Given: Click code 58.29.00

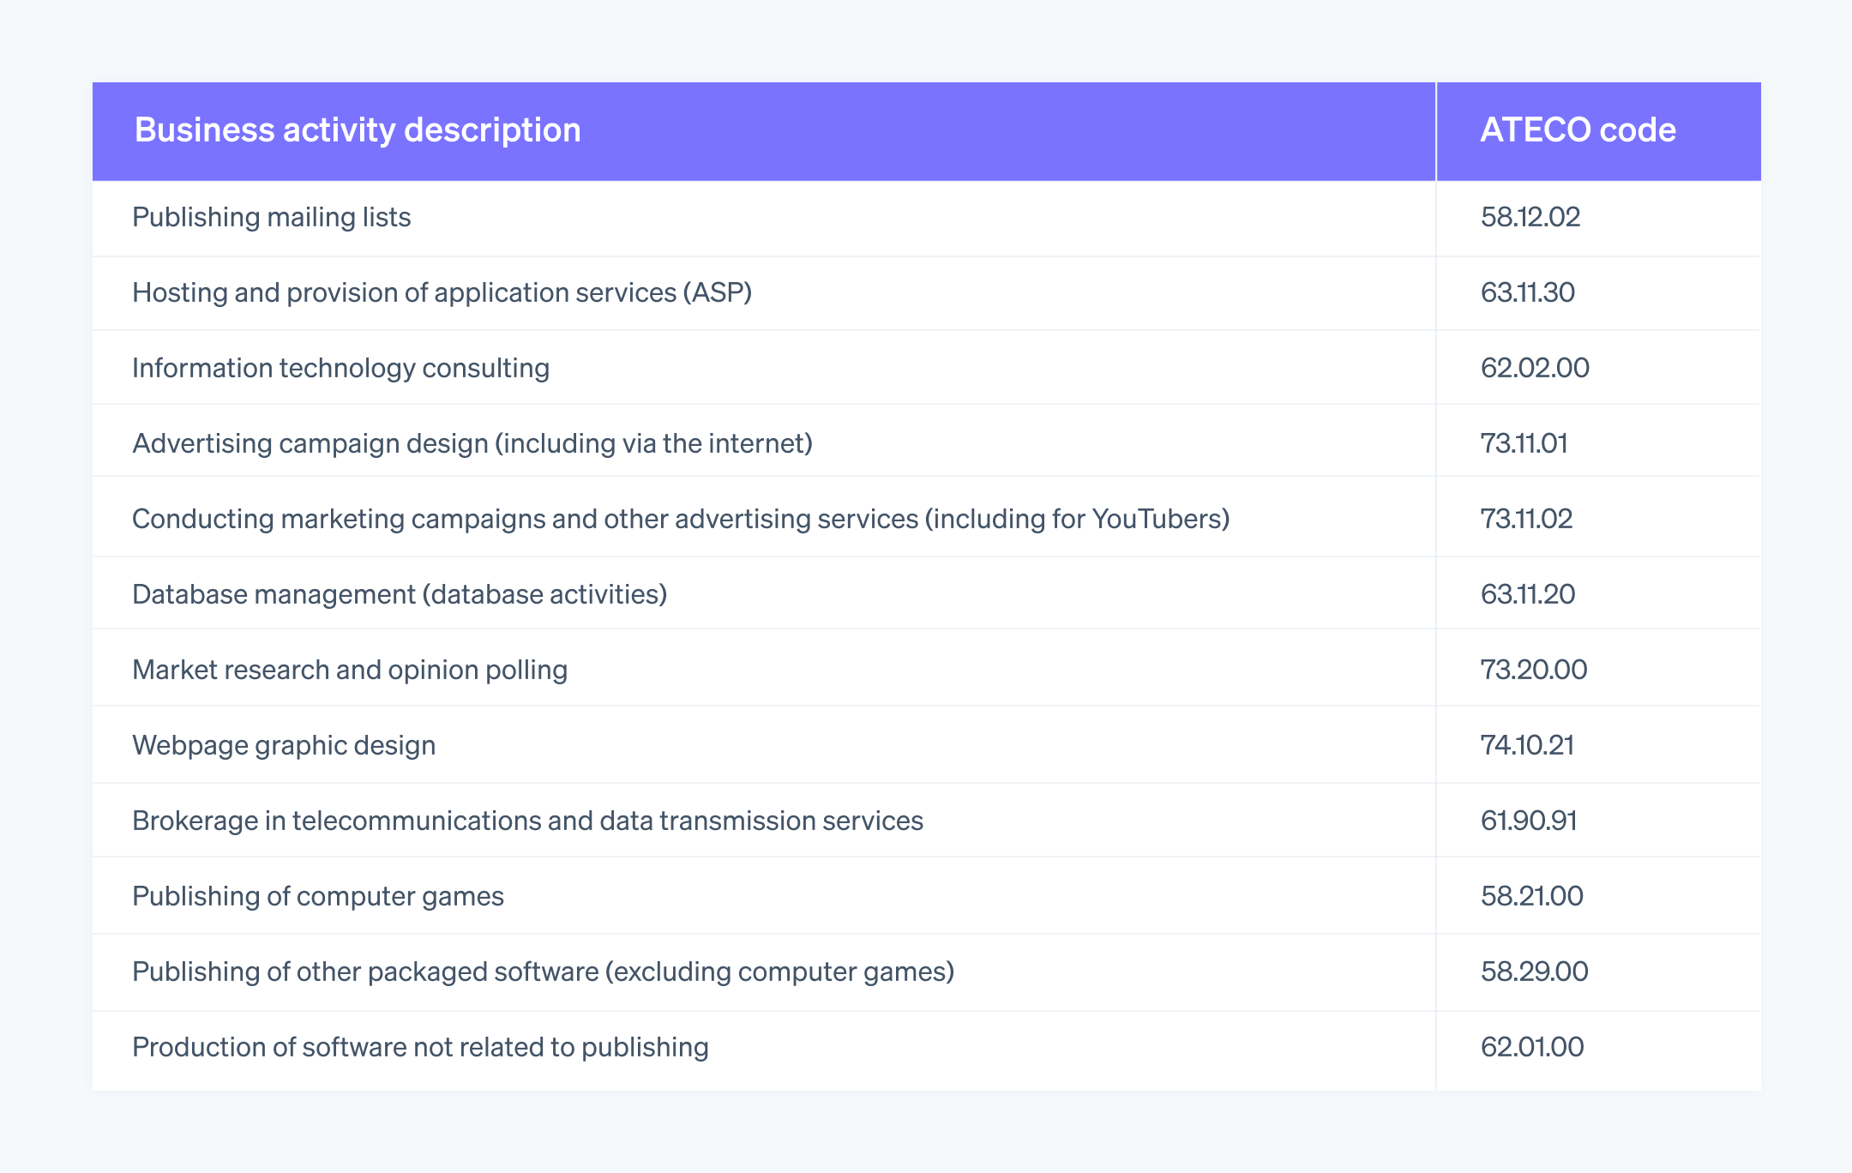Looking at the screenshot, I should click(1534, 971).
